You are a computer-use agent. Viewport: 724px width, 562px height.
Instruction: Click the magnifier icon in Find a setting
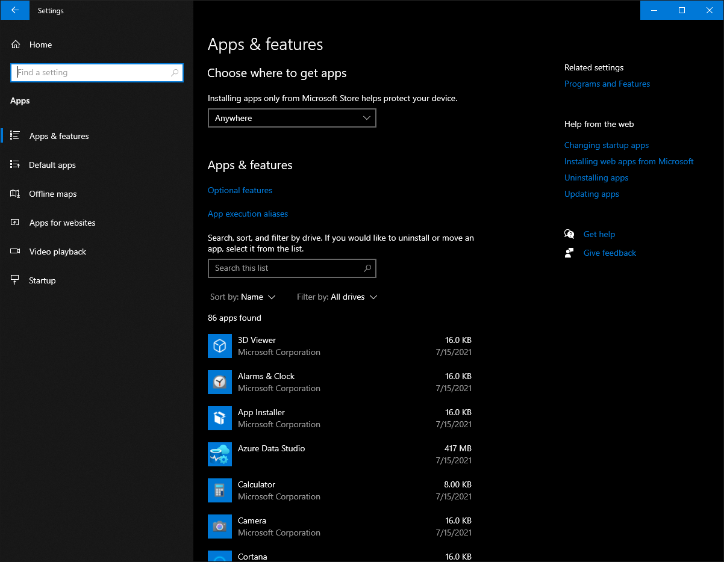pos(175,73)
